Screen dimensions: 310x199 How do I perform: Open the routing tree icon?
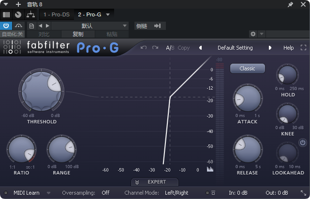(x=30, y=14)
